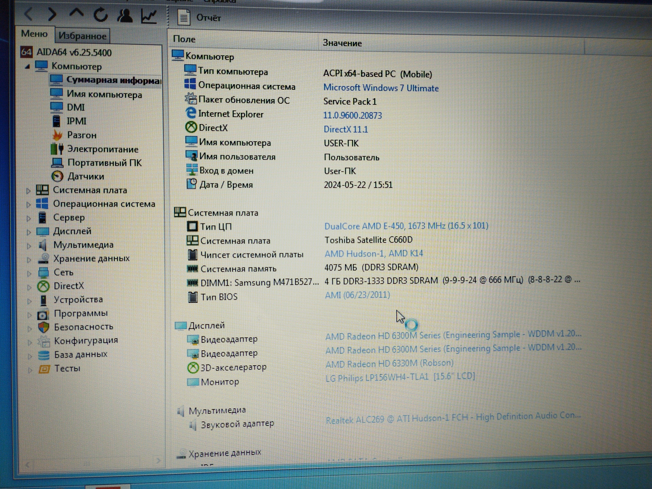Click the 3D-акселератор icon
Viewport: 652px width, 489px height.
[x=193, y=368]
